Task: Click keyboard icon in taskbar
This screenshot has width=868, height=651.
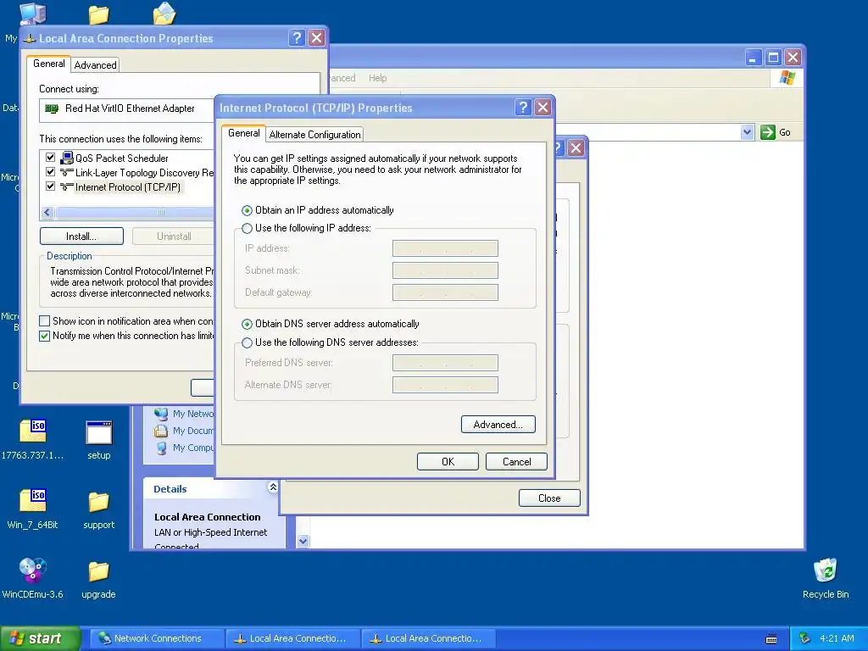Action: pos(771,639)
